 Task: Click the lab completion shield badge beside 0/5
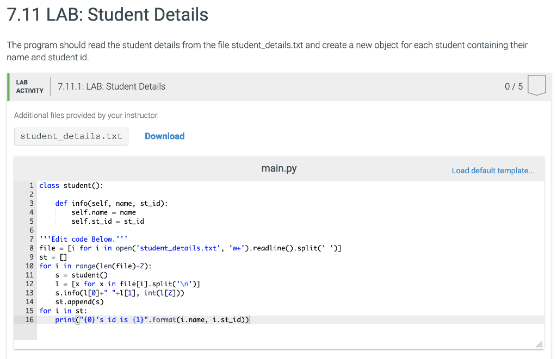(536, 85)
